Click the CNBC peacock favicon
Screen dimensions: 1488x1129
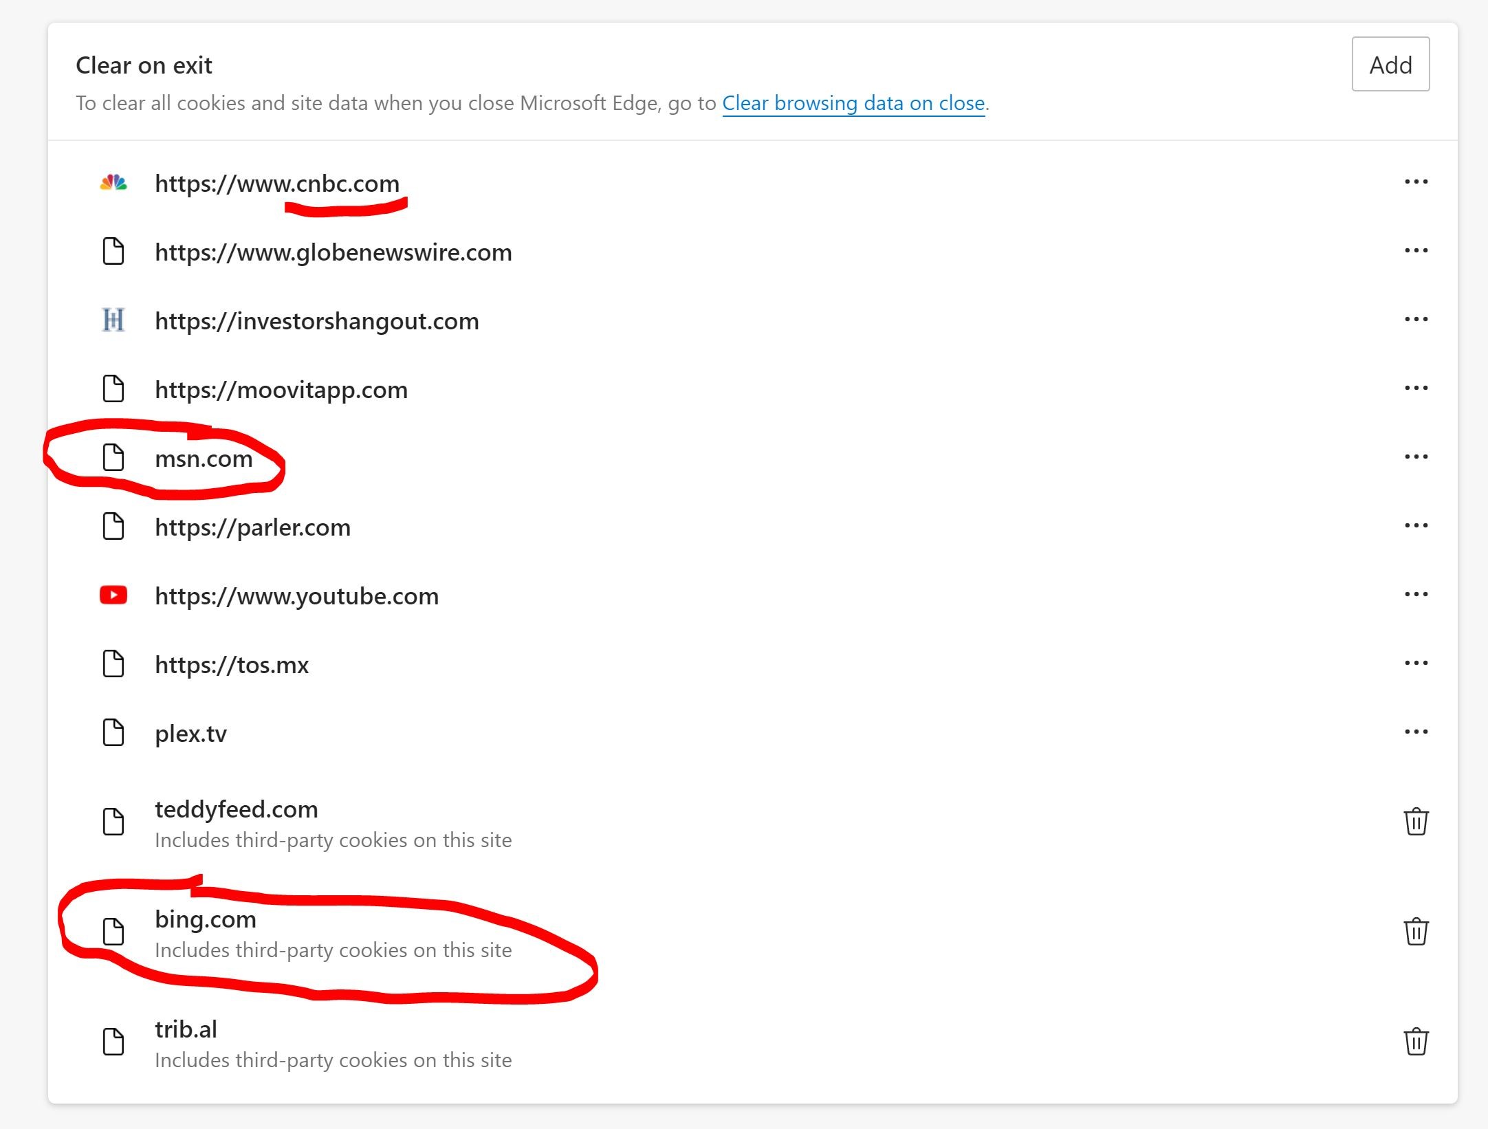click(113, 183)
